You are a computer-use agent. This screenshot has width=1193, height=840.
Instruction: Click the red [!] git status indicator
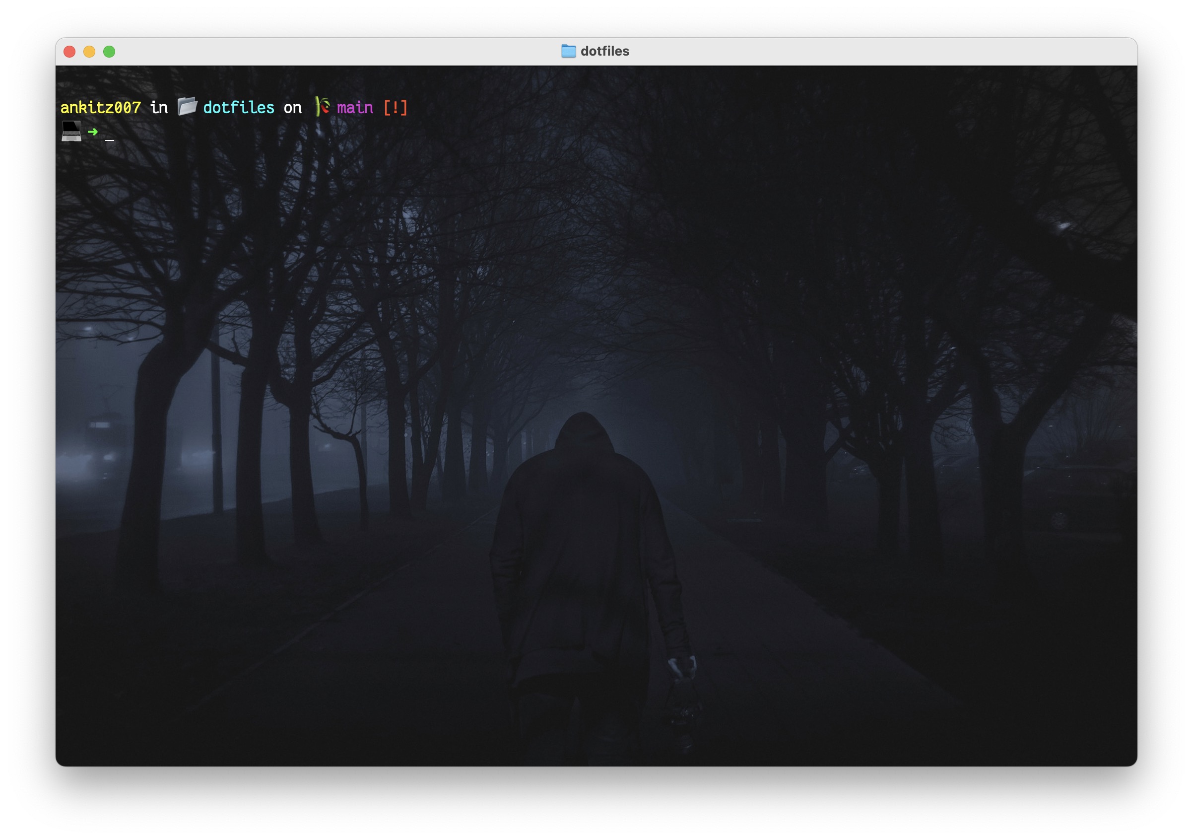click(395, 108)
